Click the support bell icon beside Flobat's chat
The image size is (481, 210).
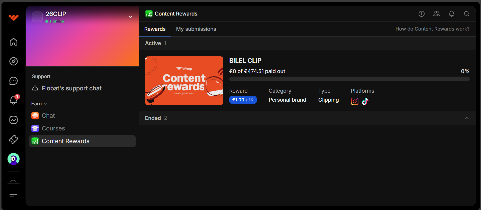tap(35, 88)
